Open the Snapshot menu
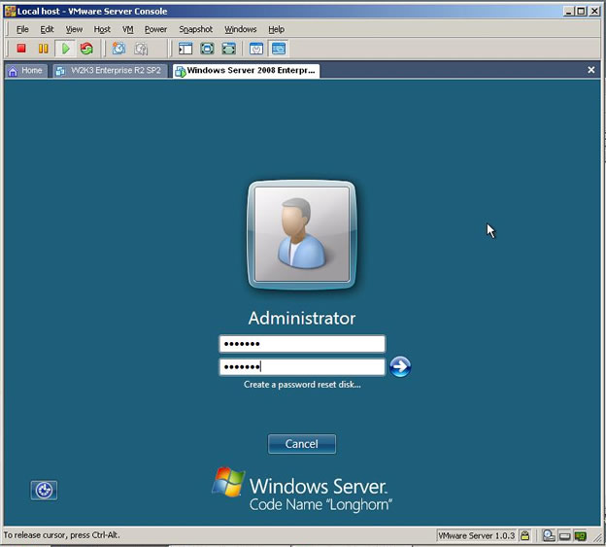The image size is (606, 547). tap(195, 29)
